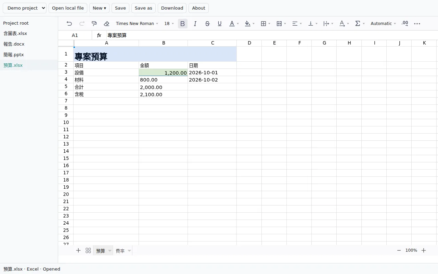438x274 pixels.
Task: Click the vertical align icon
Action: pyautogui.click(x=311, y=24)
